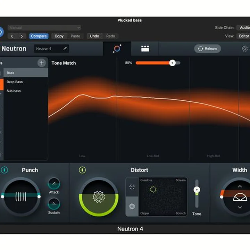Go to previous preset arrow
The height and width of the screenshot is (250, 250).
[x=12, y=36]
